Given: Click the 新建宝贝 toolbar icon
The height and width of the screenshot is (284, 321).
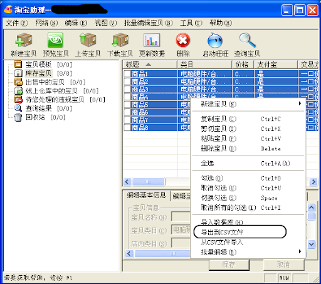Looking at the screenshot, I should point(23,40).
